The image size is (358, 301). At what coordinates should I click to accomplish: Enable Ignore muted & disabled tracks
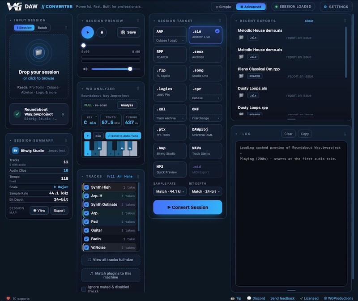click(84, 289)
